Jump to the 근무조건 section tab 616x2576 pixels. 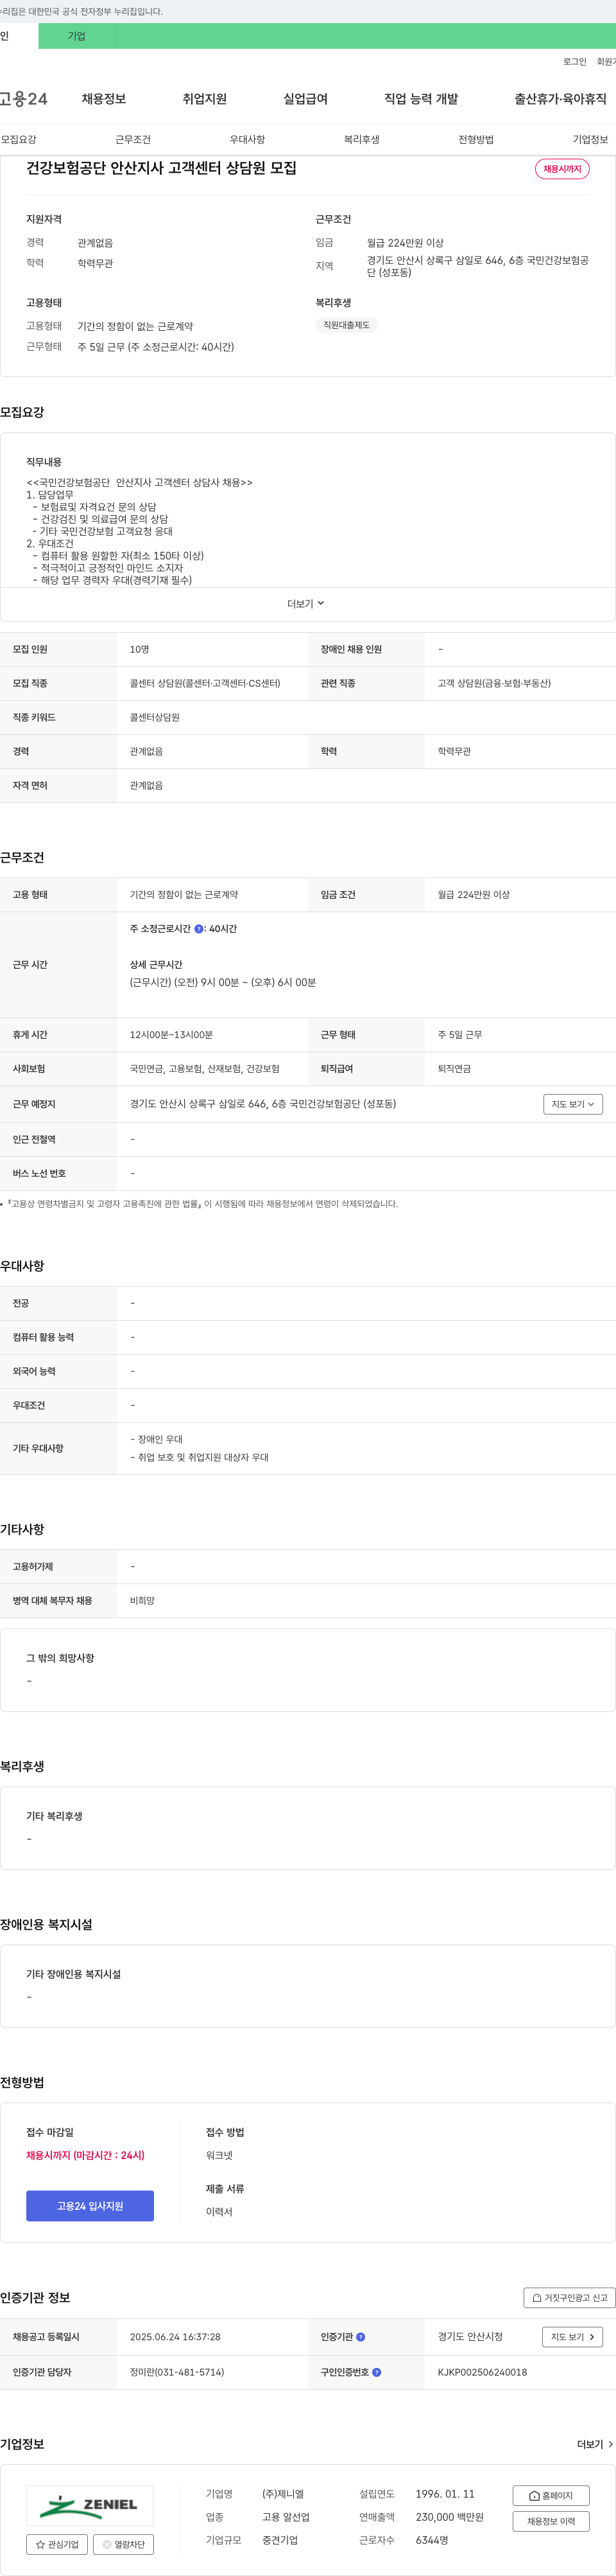[x=133, y=139]
